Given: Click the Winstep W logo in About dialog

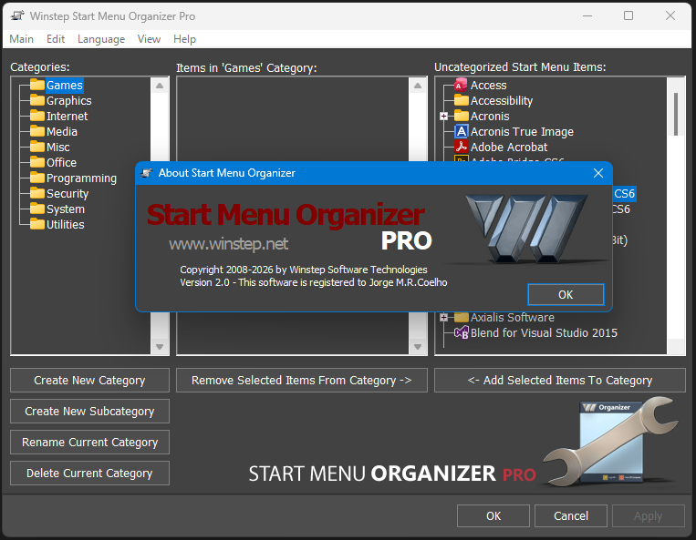Looking at the screenshot, I should [x=527, y=227].
